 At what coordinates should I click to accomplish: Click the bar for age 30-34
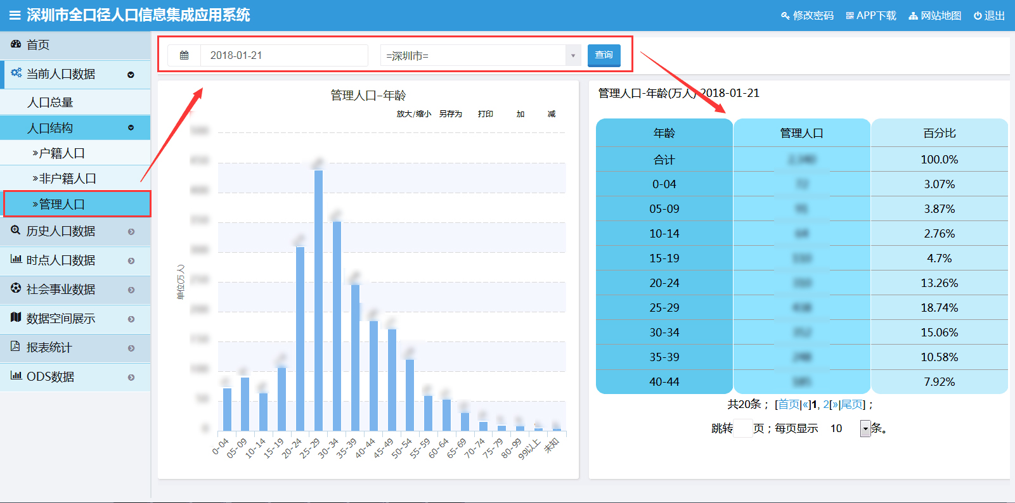coord(337,326)
